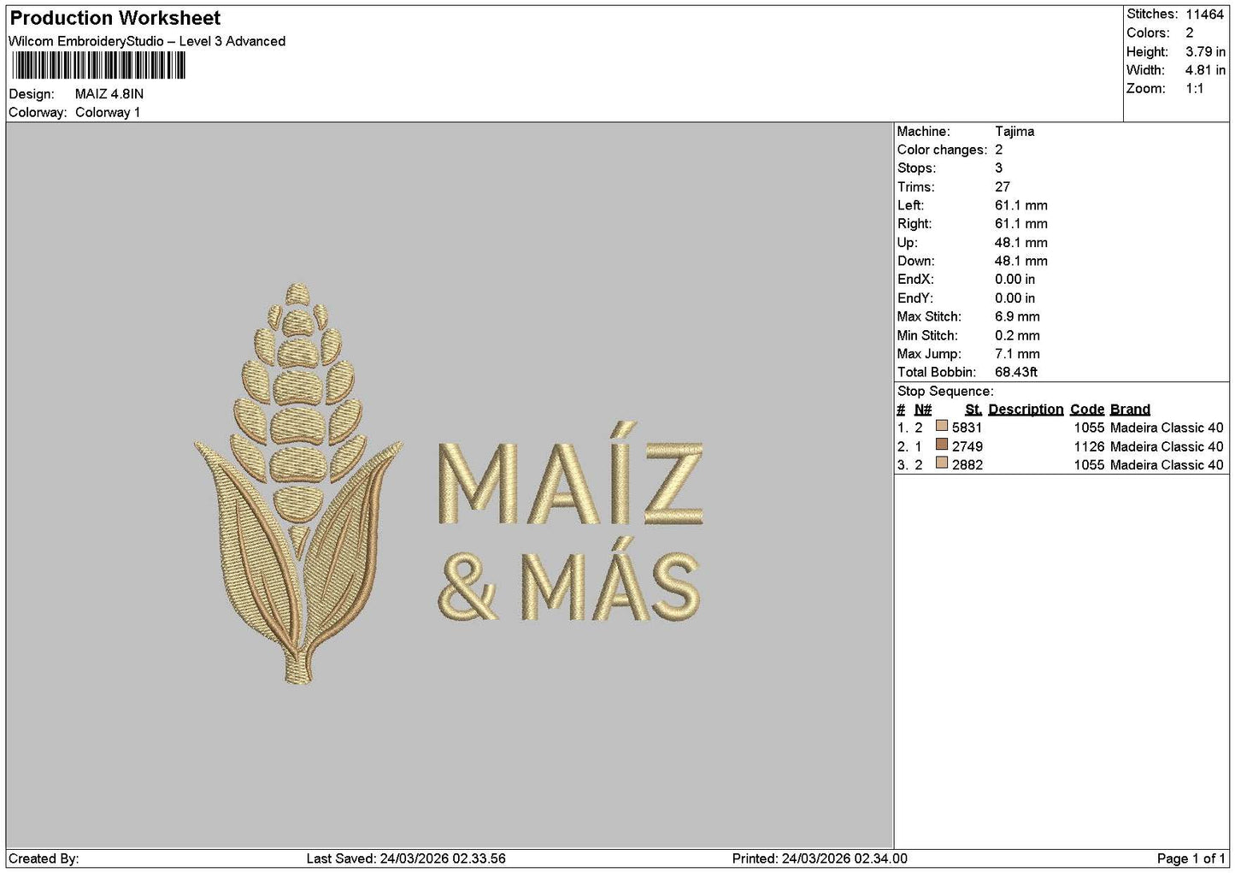Click the 'Created By:' label
The width and height of the screenshot is (1235, 873).
coord(44,858)
